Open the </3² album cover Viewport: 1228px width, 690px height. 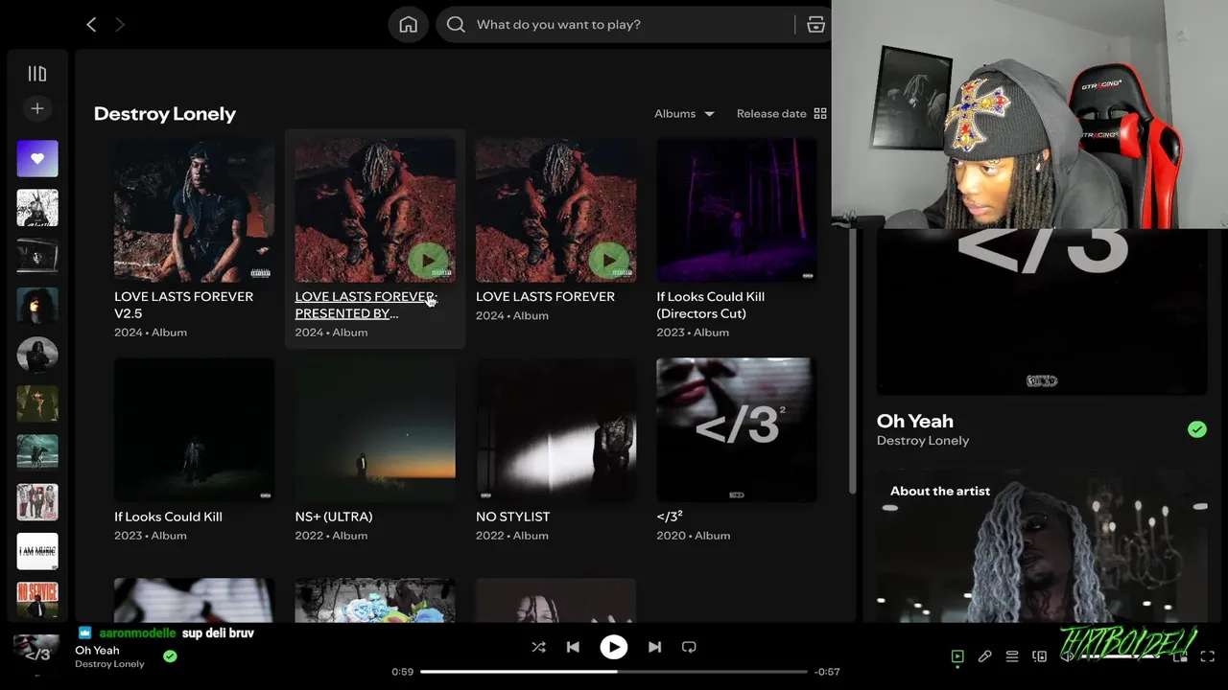737,430
